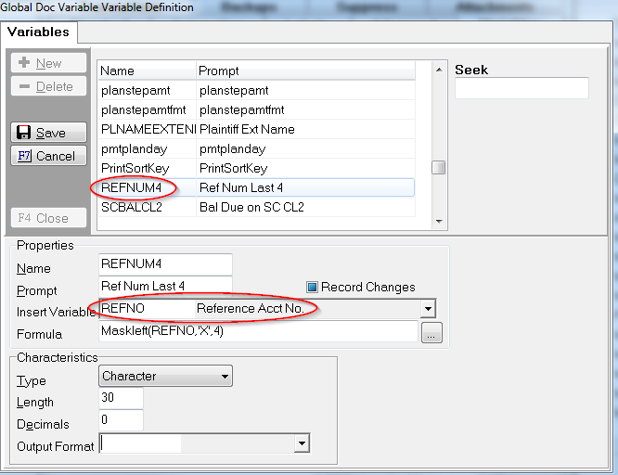Click the Prompt column header

(306, 71)
